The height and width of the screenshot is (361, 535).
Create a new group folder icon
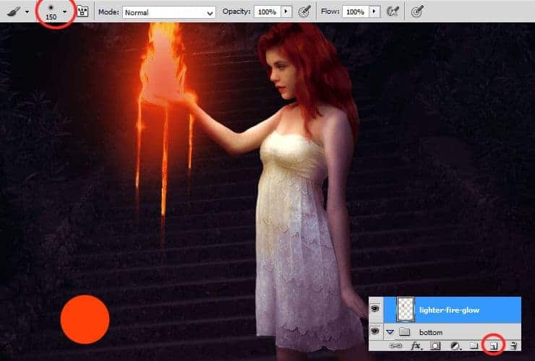click(x=474, y=347)
